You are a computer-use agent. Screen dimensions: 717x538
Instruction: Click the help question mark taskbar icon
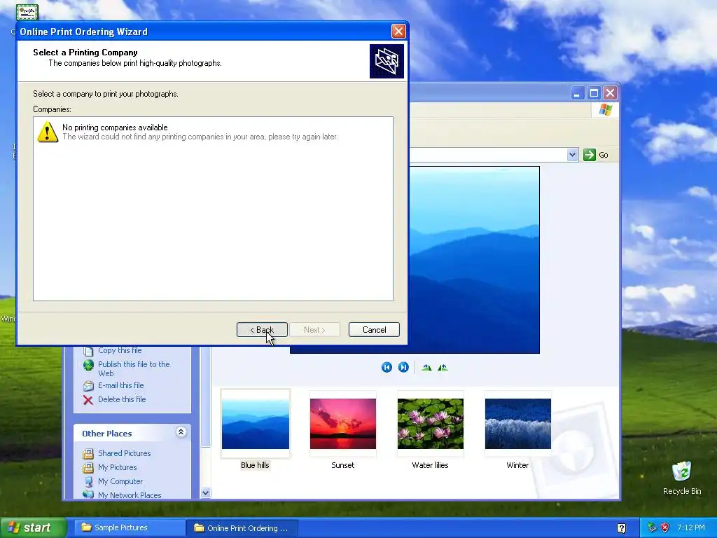622,528
